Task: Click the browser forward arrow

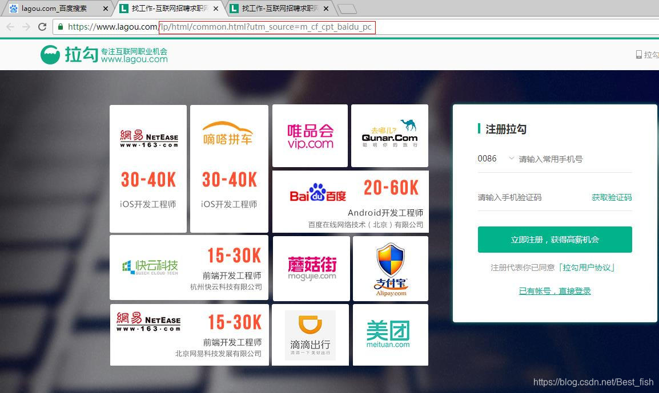Action: (x=26, y=27)
